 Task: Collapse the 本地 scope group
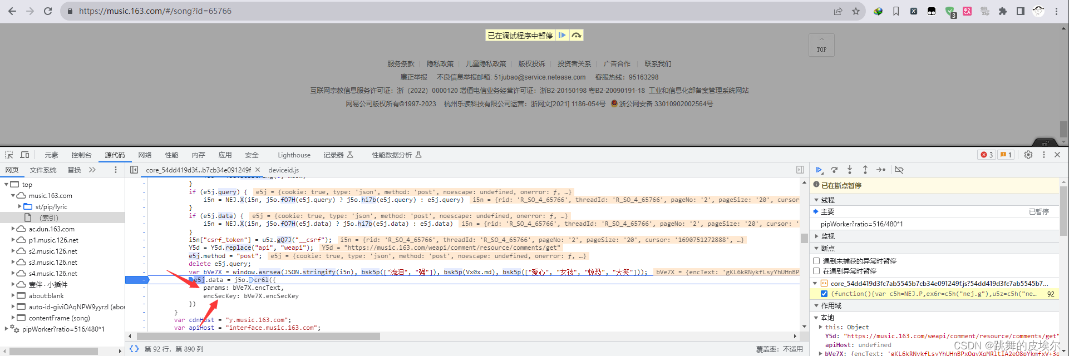coord(816,318)
